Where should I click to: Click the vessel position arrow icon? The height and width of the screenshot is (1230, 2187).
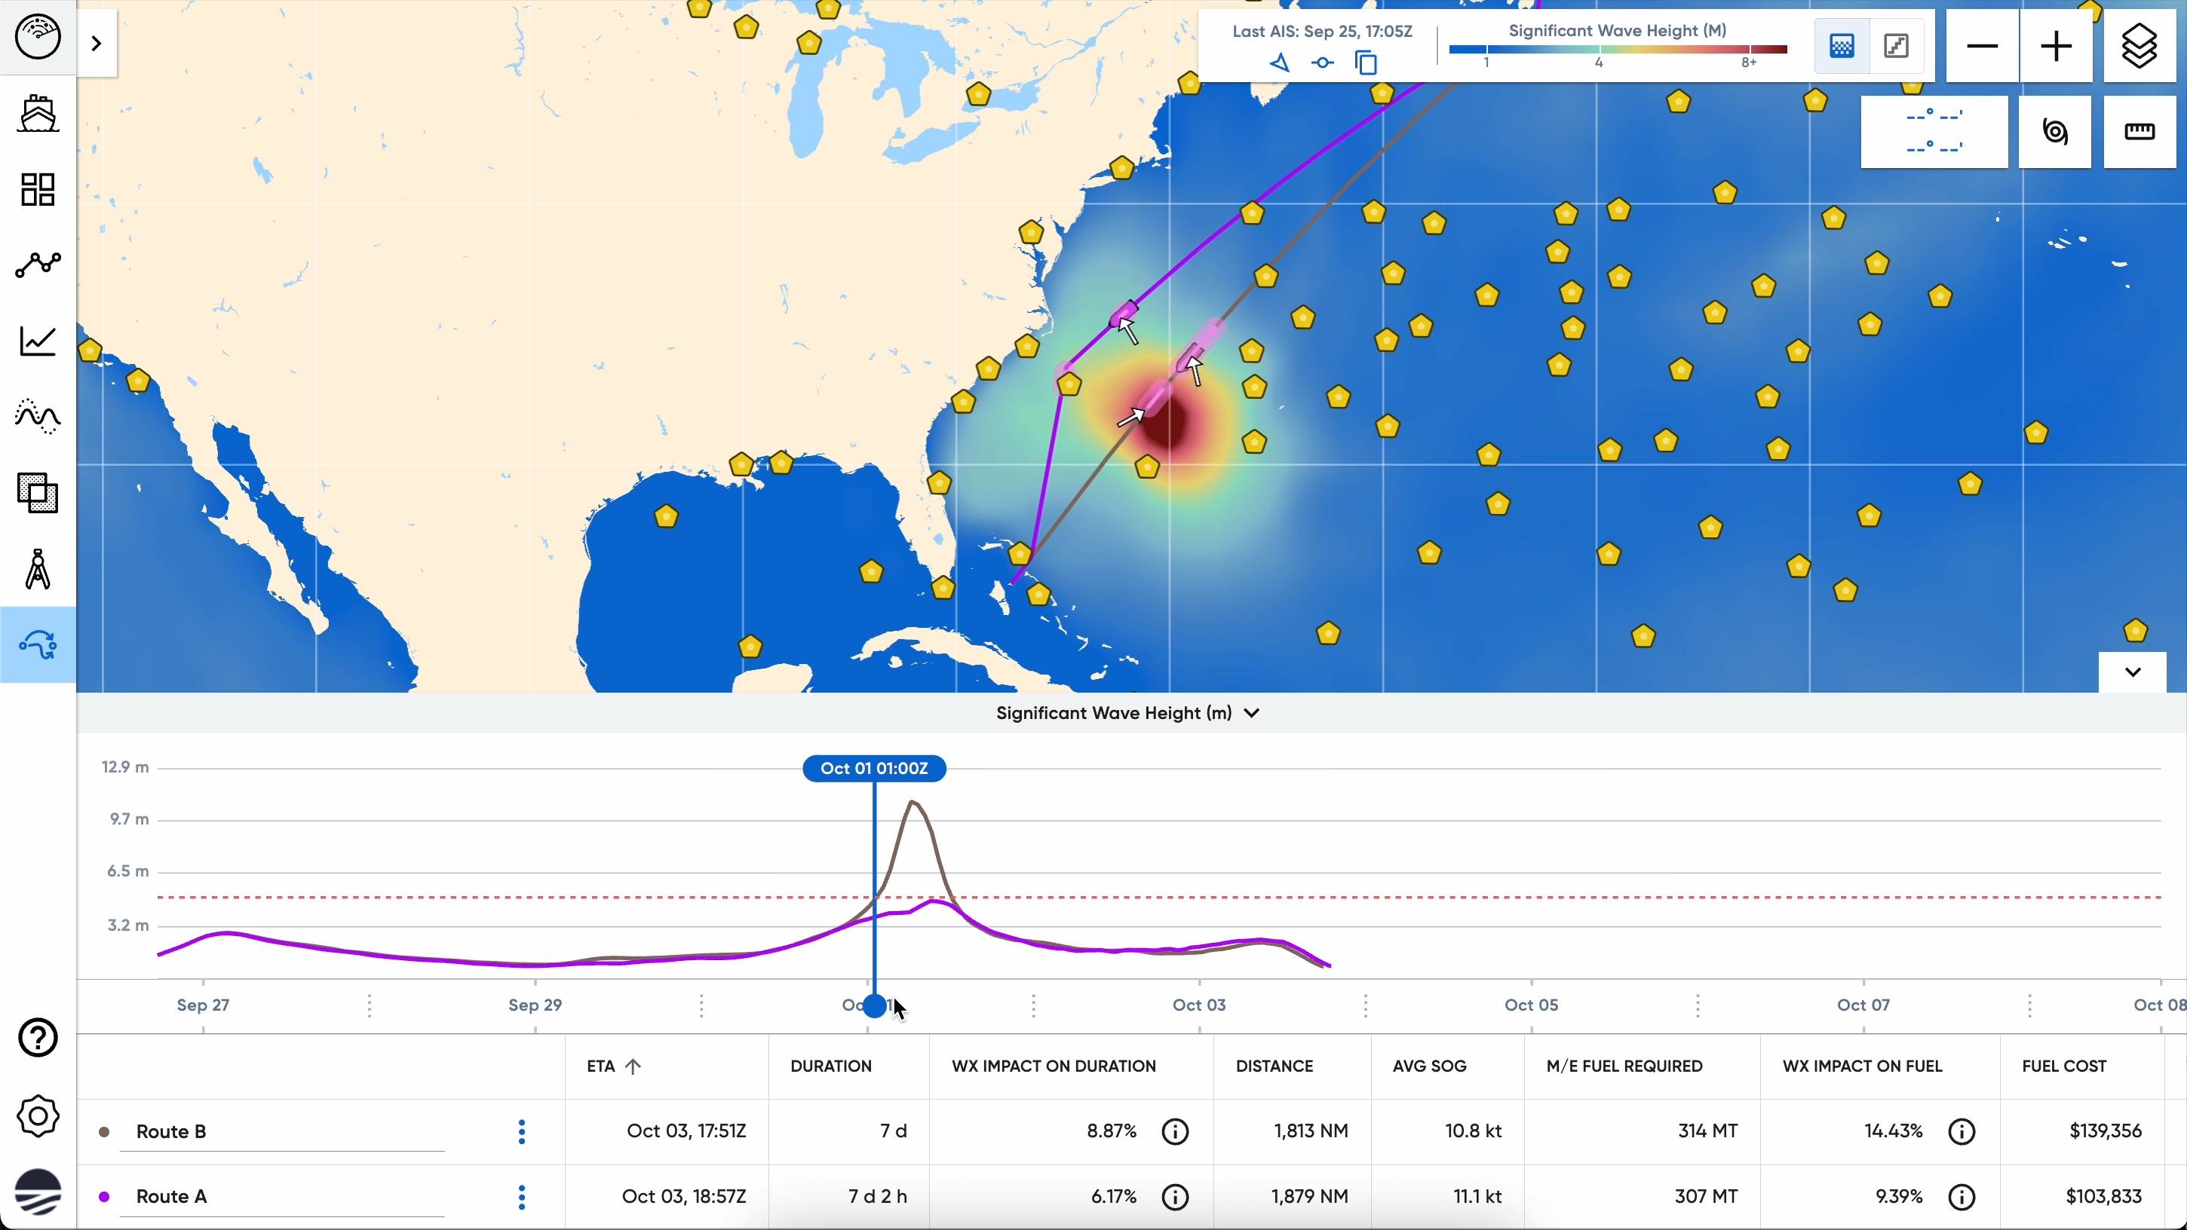point(1280,63)
